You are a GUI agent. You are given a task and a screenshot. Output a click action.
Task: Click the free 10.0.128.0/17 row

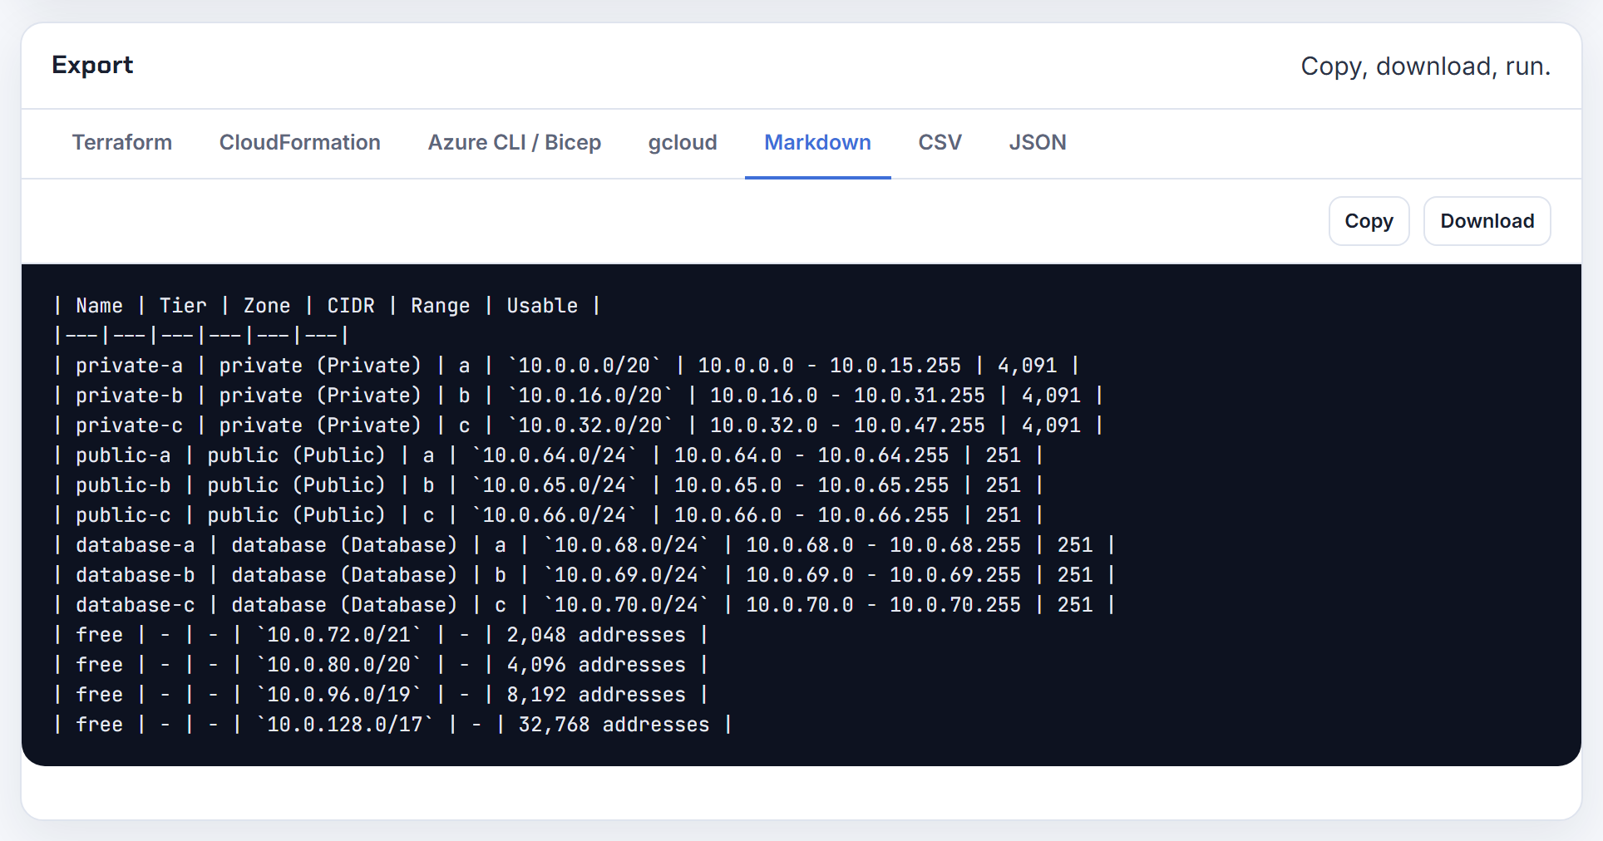[393, 725]
